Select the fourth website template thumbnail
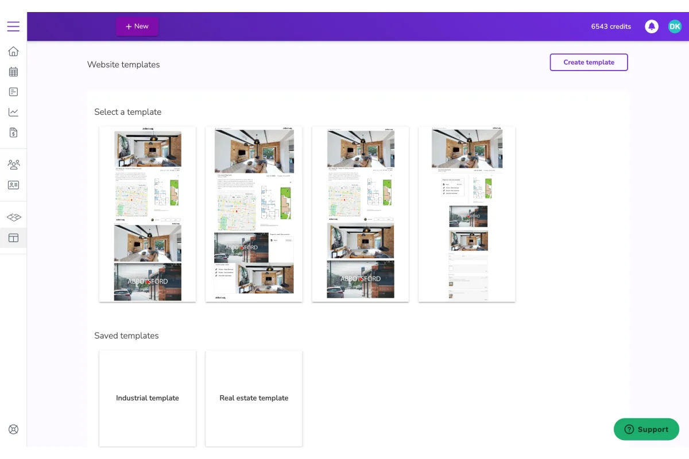This screenshot has width=689, height=459. tap(467, 214)
